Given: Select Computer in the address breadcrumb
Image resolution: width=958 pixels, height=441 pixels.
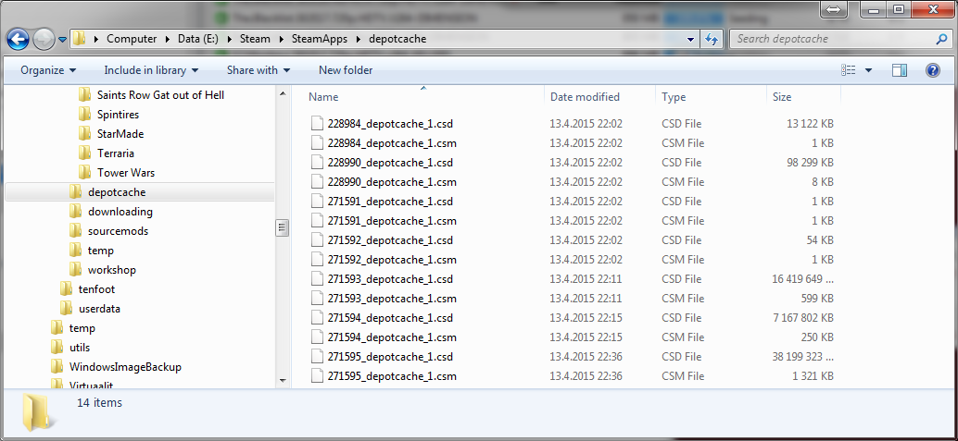Looking at the screenshot, I should point(132,39).
